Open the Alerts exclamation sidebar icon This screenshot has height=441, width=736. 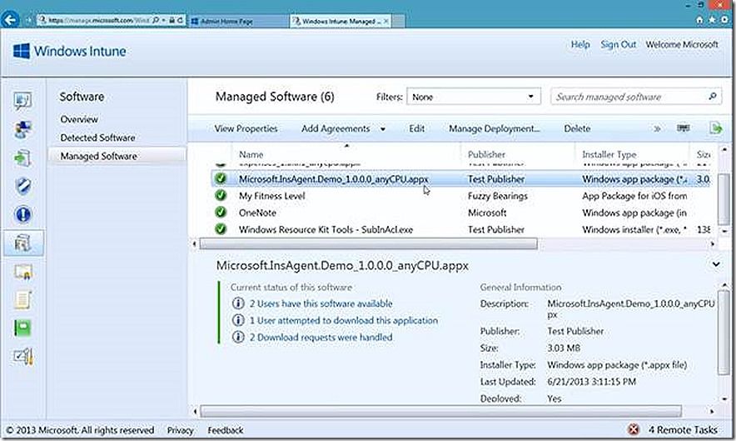(22, 214)
